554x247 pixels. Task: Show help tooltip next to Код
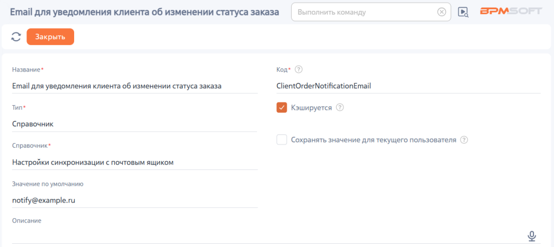tap(299, 69)
